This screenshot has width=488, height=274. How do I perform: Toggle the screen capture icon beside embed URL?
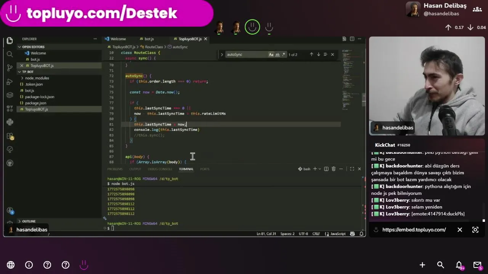coord(475,229)
